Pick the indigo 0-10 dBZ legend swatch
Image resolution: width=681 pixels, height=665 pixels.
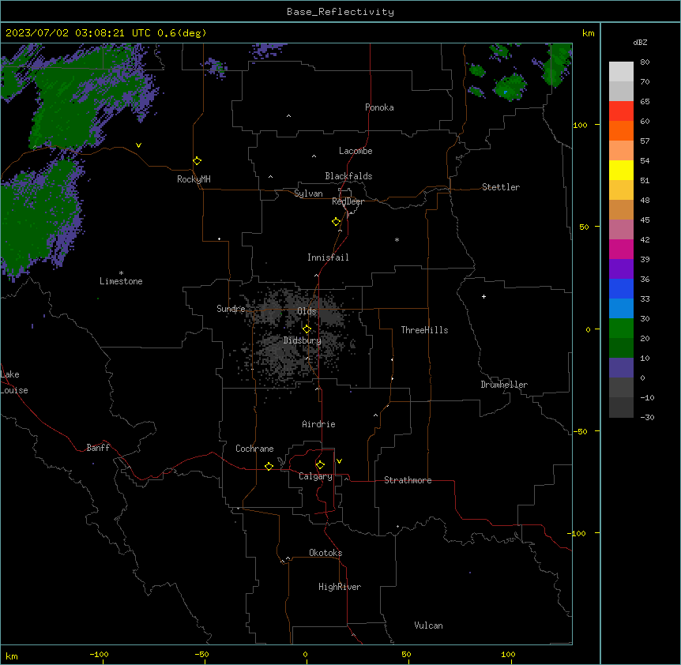click(621, 368)
